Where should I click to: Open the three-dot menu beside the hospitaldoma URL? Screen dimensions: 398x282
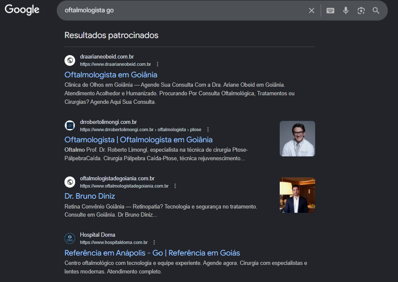coord(154,242)
